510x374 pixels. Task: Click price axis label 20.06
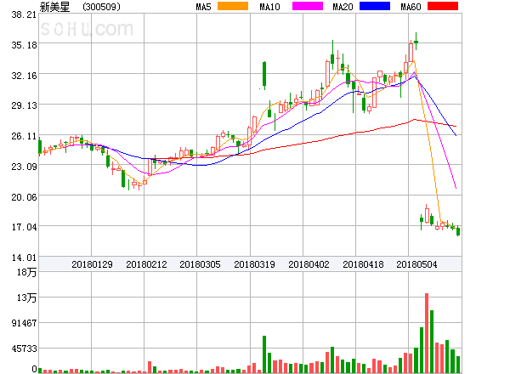(x=24, y=197)
